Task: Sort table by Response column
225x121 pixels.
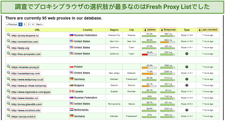Action: pos(168,30)
